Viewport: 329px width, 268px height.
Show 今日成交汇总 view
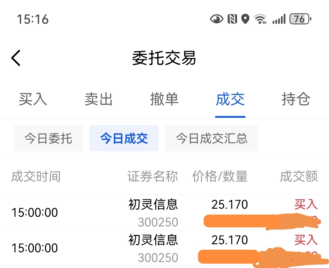coord(212,138)
